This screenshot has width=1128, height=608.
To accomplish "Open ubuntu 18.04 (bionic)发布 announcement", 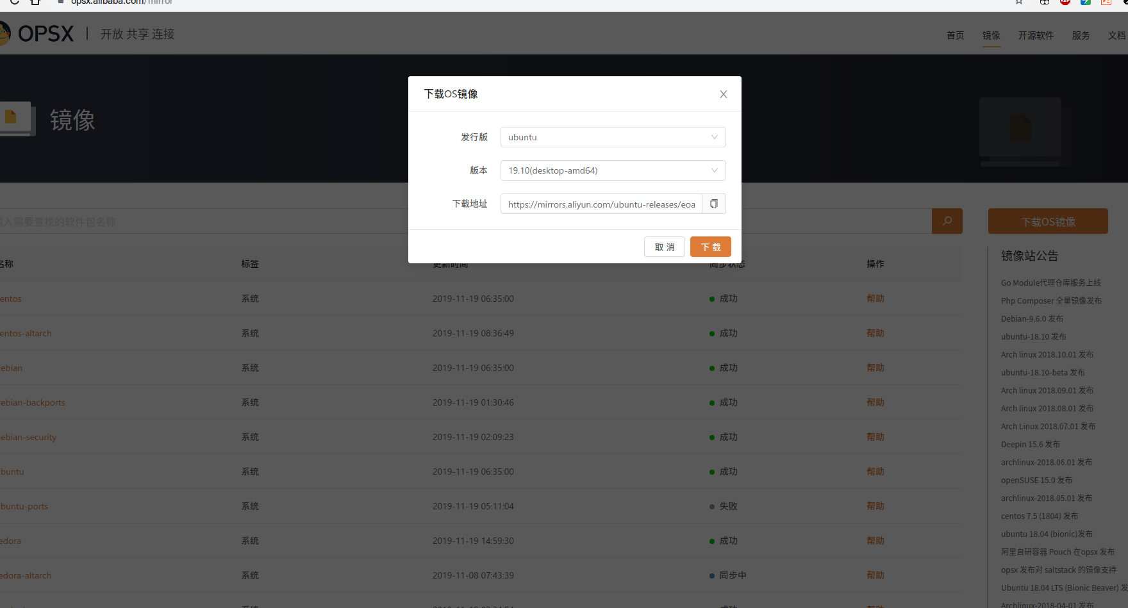I will click(x=1047, y=534).
